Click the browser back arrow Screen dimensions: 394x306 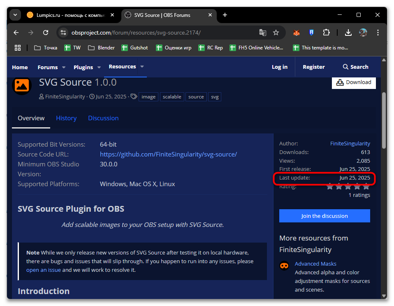[16, 33]
